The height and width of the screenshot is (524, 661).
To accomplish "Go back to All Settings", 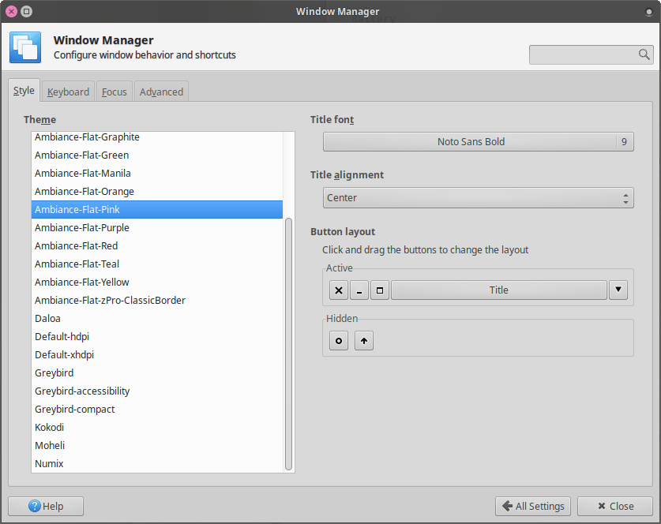I will (x=533, y=506).
